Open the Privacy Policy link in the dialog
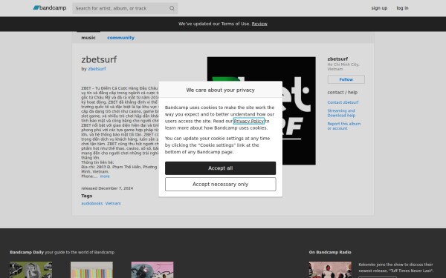 (248, 121)
